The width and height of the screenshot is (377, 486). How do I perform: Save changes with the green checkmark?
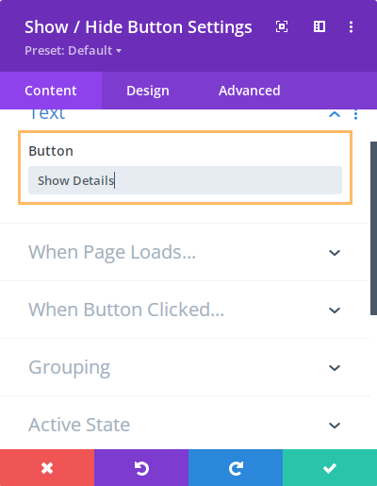click(x=330, y=468)
